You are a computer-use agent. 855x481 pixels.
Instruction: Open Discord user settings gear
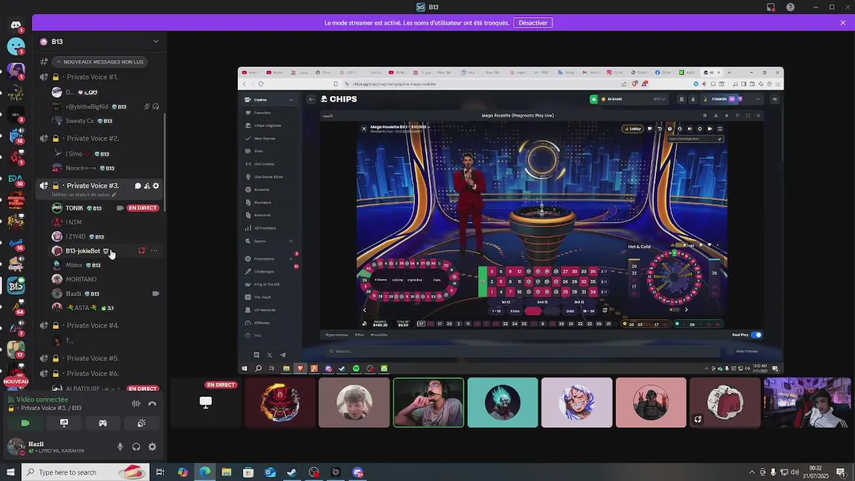(152, 447)
